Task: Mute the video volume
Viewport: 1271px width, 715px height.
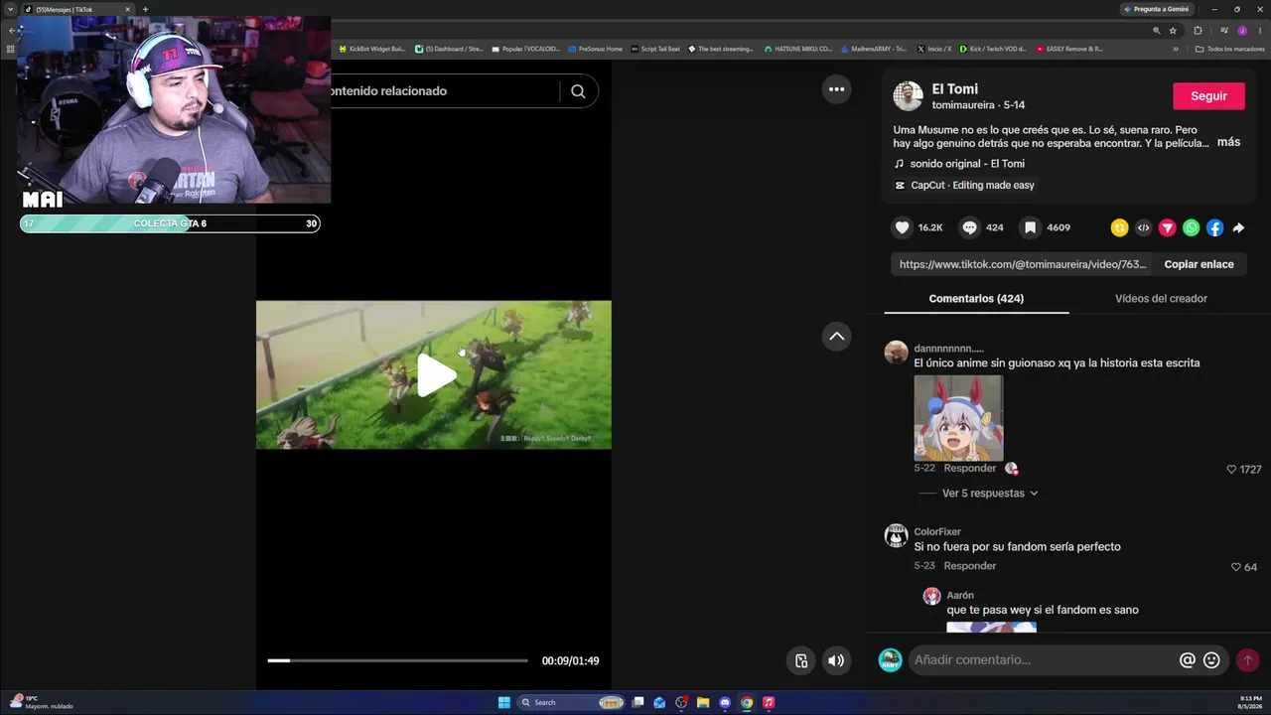Action: (836, 660)
